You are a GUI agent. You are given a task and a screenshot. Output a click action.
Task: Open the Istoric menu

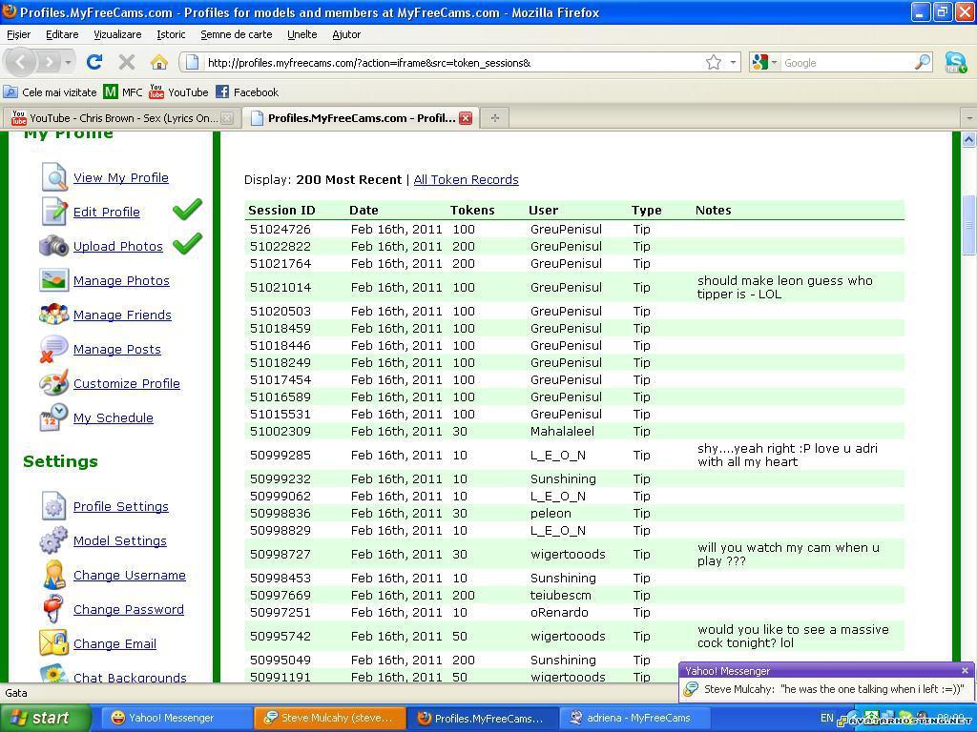tap(171, 34)
